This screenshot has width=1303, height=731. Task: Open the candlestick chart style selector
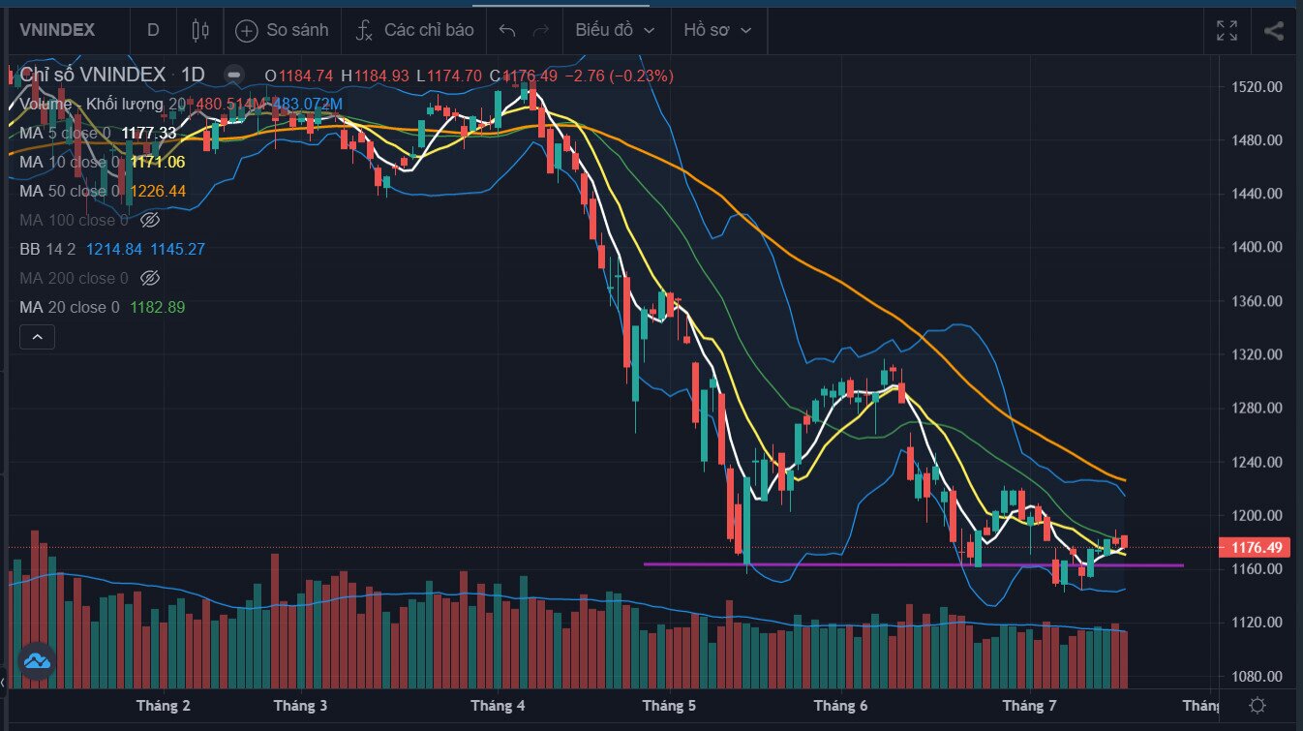200,30
